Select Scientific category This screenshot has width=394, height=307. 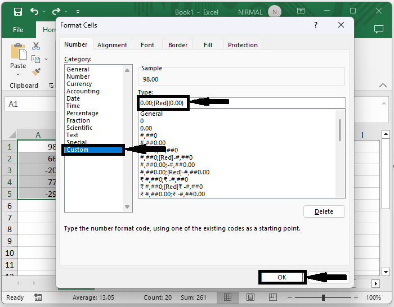tap(79, 128)
